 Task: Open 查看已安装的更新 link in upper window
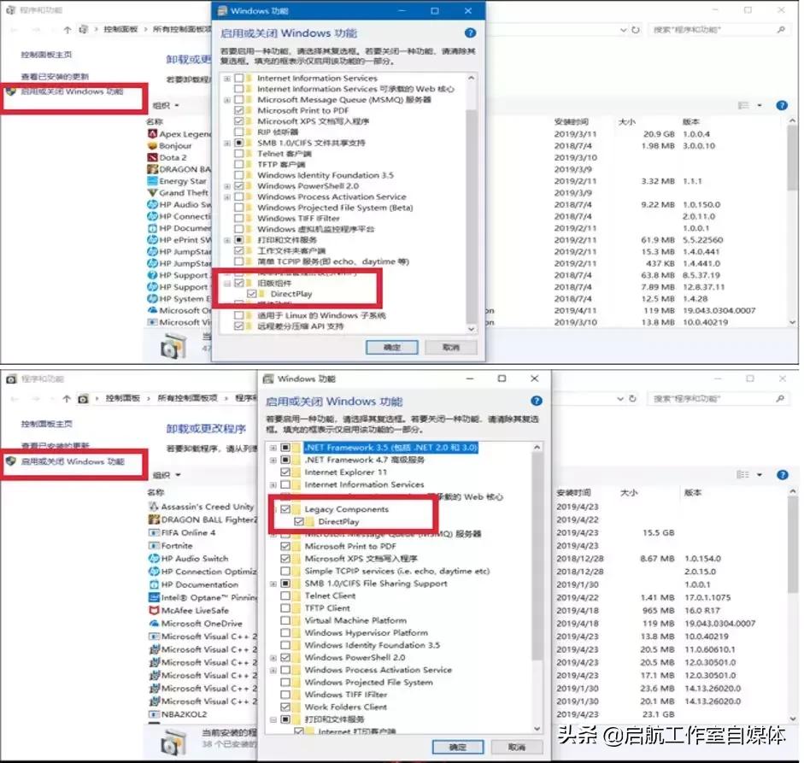point(55,77)
